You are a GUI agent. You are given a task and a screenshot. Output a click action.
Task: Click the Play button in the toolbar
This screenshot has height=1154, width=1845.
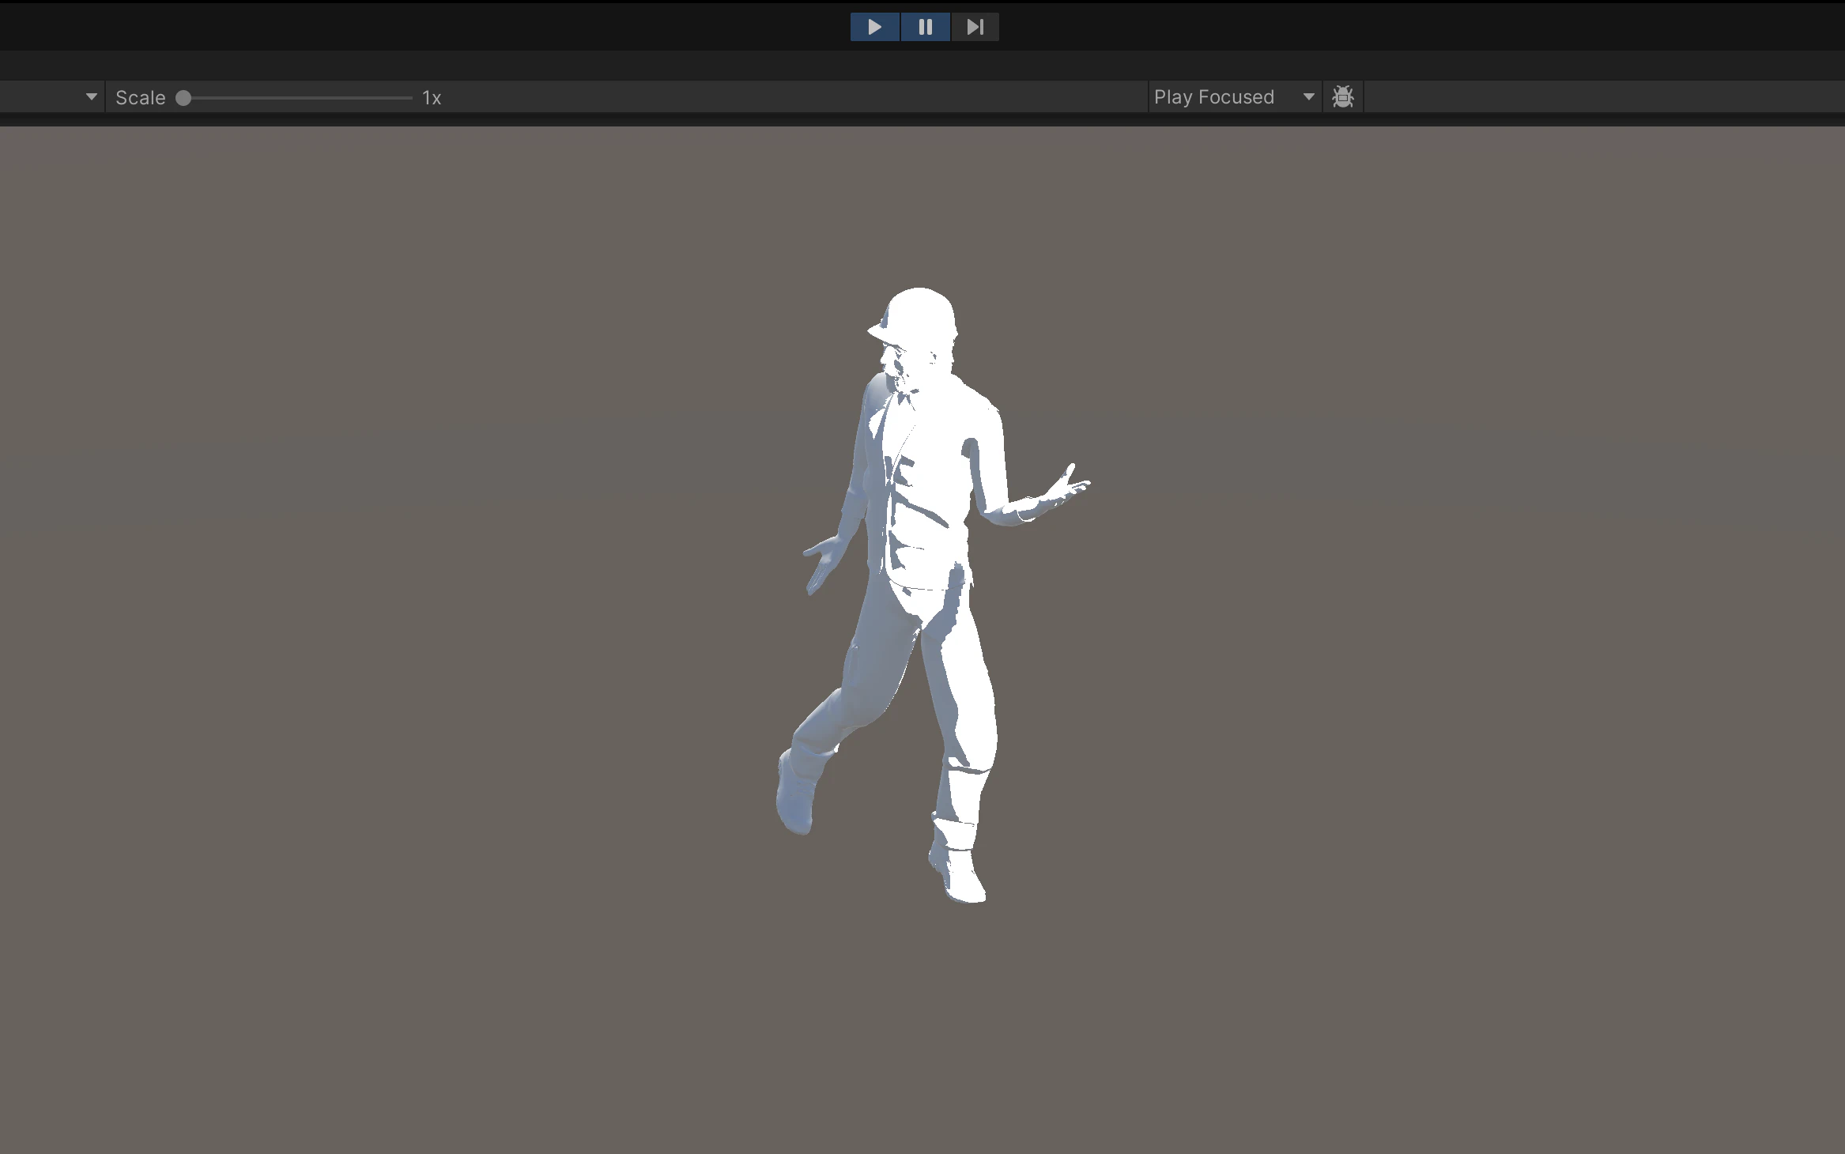click(x=874, y=27)
